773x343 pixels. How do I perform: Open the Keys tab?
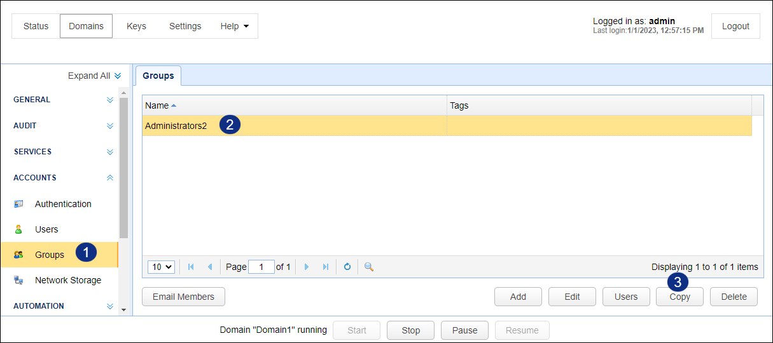(136, 26)
